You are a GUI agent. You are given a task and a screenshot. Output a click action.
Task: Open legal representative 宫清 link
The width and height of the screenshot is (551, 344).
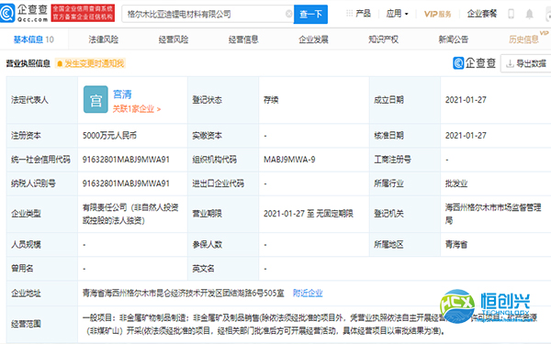[x=122, y=94]
